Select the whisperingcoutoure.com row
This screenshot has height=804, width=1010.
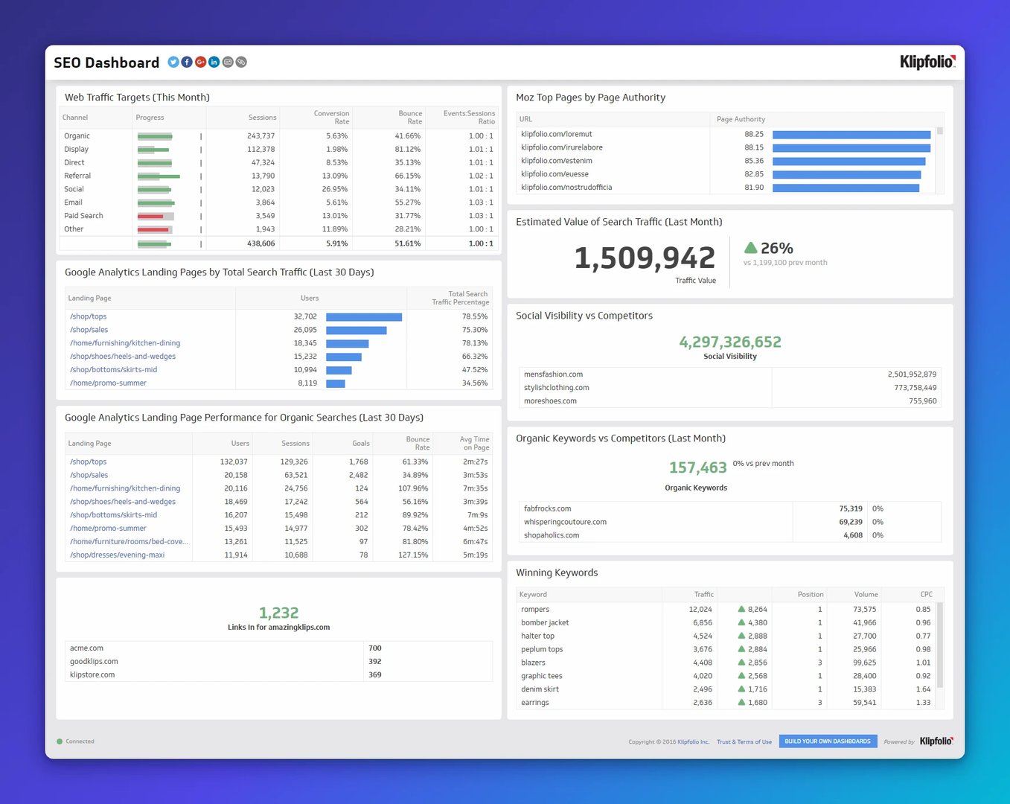pos(730,523)
